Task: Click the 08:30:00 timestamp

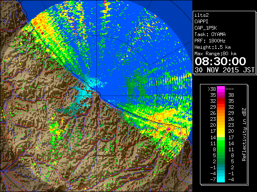Action: pyautogui.click(x=220, y=61)
